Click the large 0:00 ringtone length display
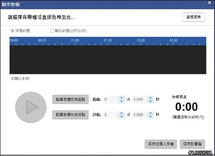The height and width of the screenshot is (156, 215). (x=187, y=107)
